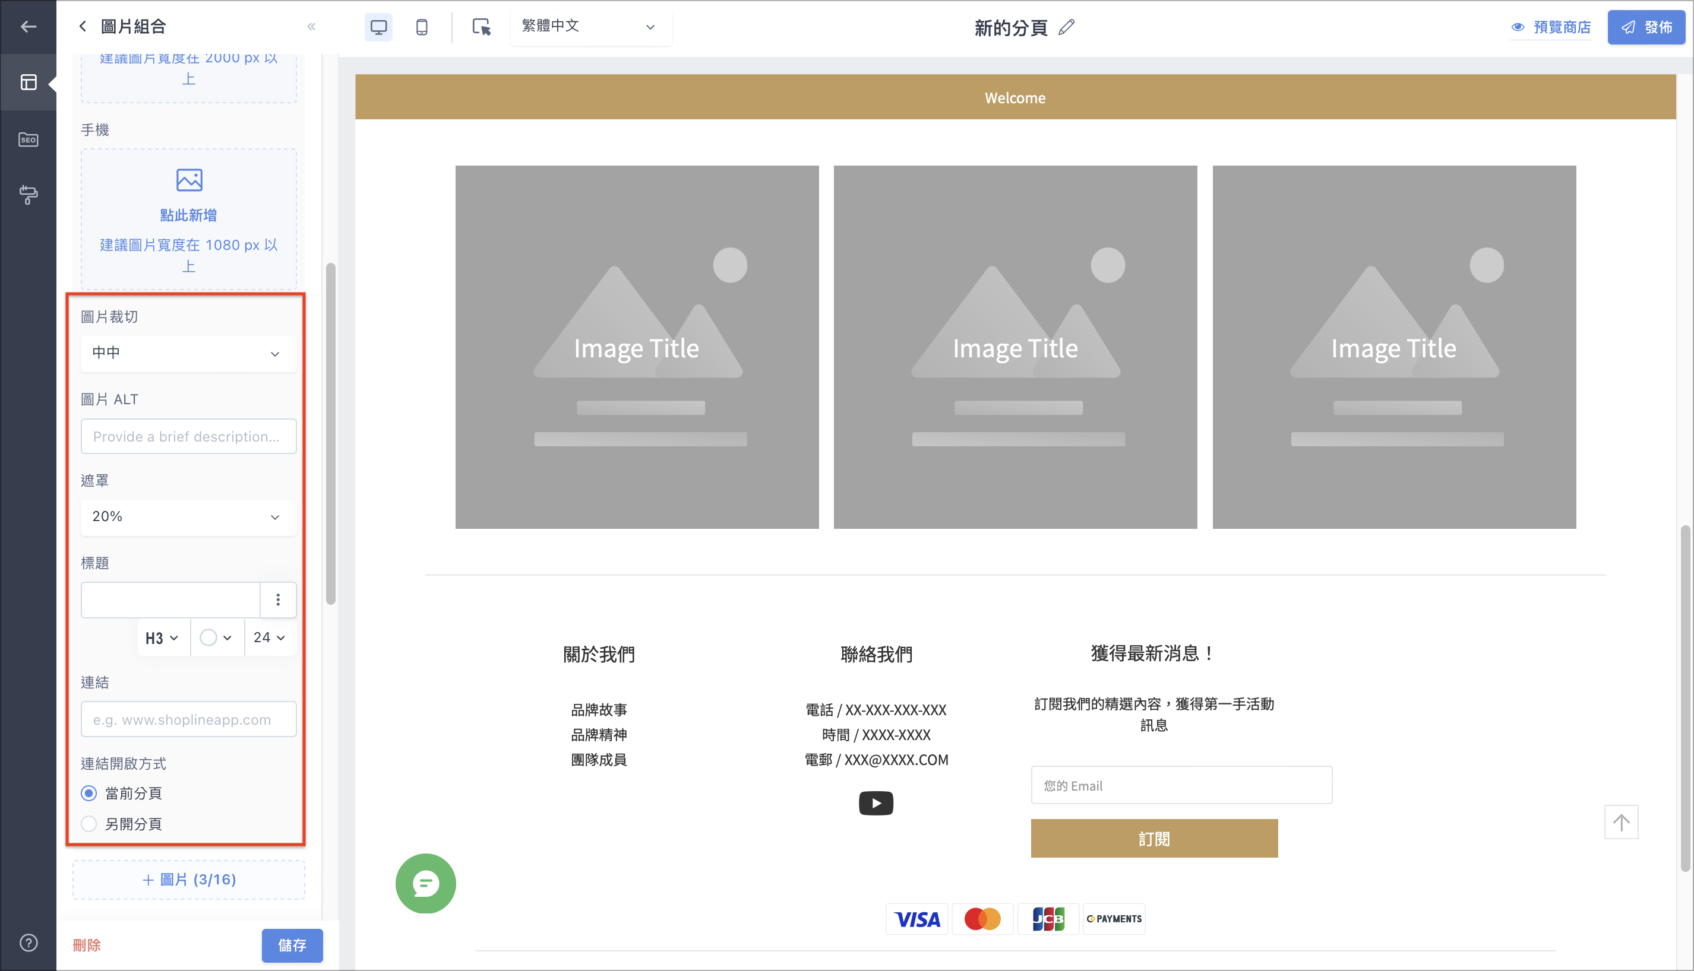Select the first Image Title placeholder

[x=637, y=347]
